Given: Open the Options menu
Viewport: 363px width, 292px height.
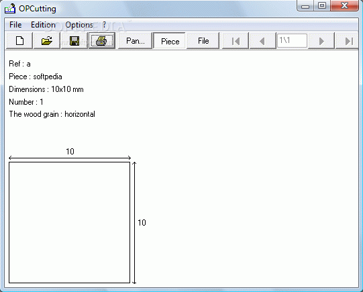Looking at the screenshot, I should tap(79, 25).
